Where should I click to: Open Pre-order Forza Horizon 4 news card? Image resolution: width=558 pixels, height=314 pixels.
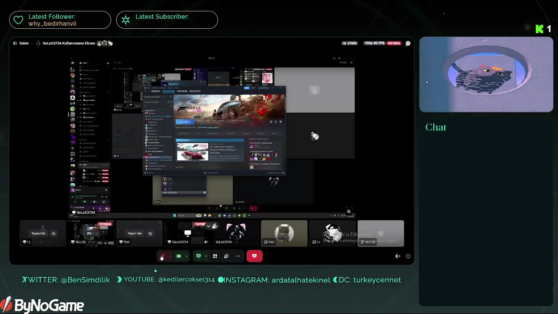(x=210, y=151)
